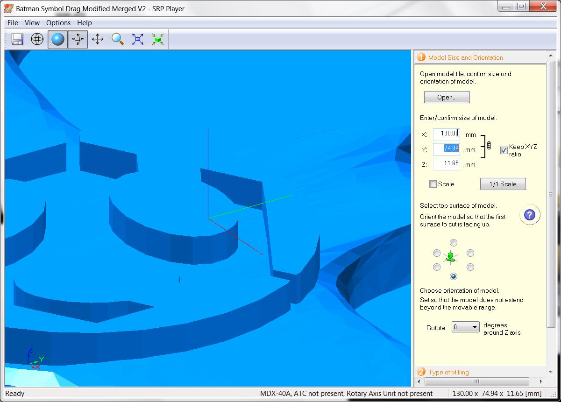Viewport: 561px width, 402px height.
Task: Click the Save floppy disk icon
Action: [18, 39]
